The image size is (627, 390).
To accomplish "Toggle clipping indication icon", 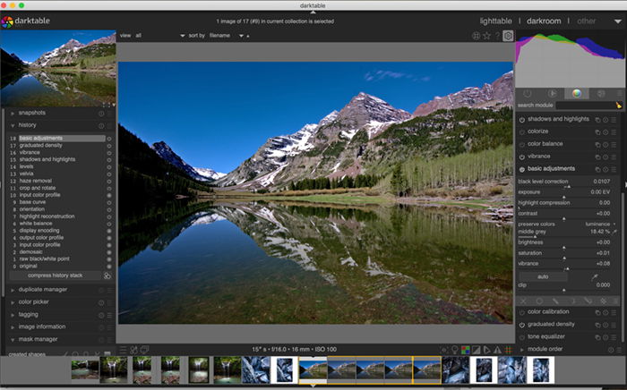I will [477, 350].
